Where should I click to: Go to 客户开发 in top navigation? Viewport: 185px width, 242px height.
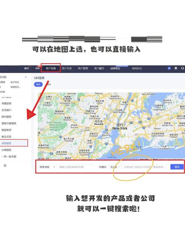(x=67, y=68)
